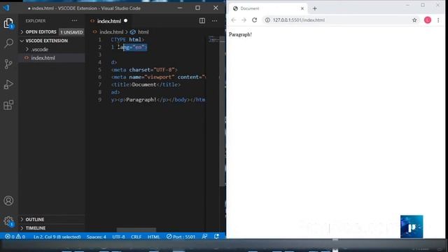Click index.html in the breadcrumb

[111, 32]
